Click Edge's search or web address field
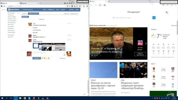The width and height of the screenshot is (178, 100). tap(132, 18)
